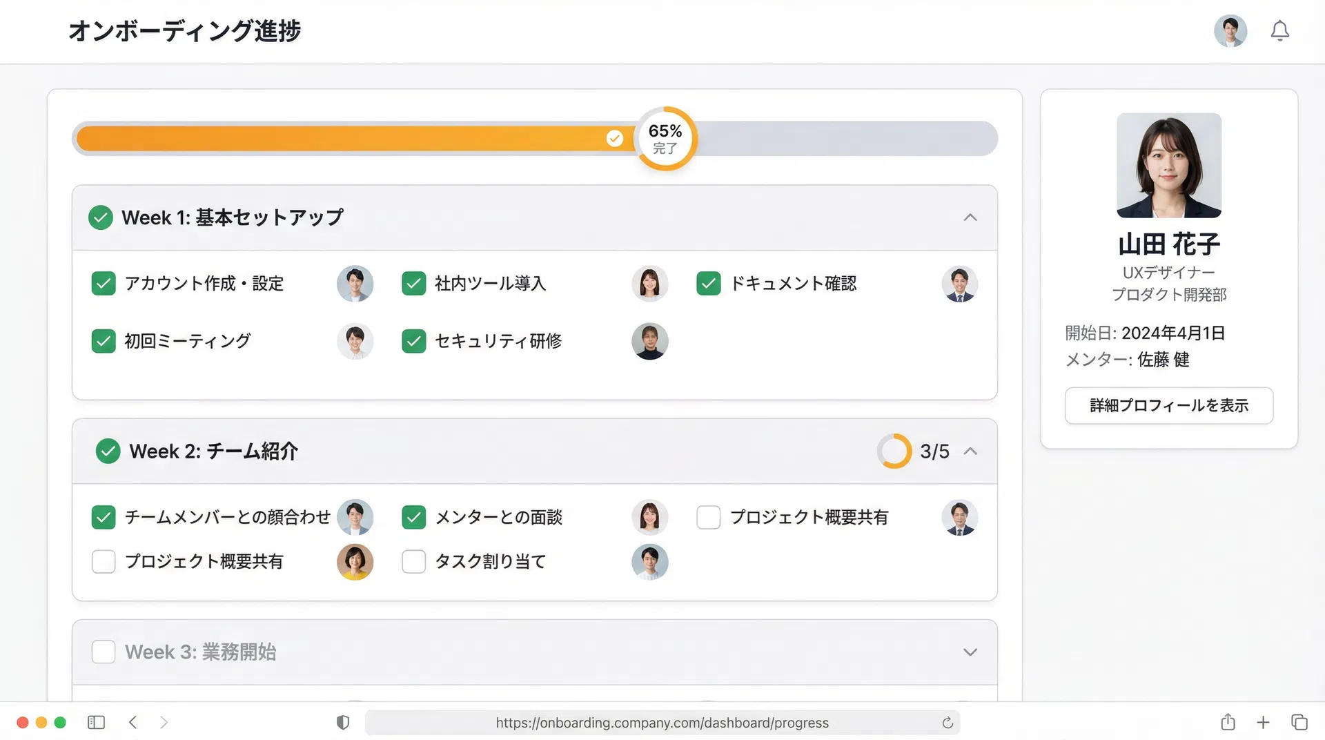This screenshot has width=1325, height=740.
Task: Click the 詳細プロフィールを表示 button
Action: point(1168,406)
